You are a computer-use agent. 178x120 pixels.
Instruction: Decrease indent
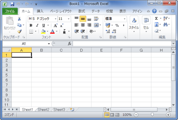click(x=77, y=31)
